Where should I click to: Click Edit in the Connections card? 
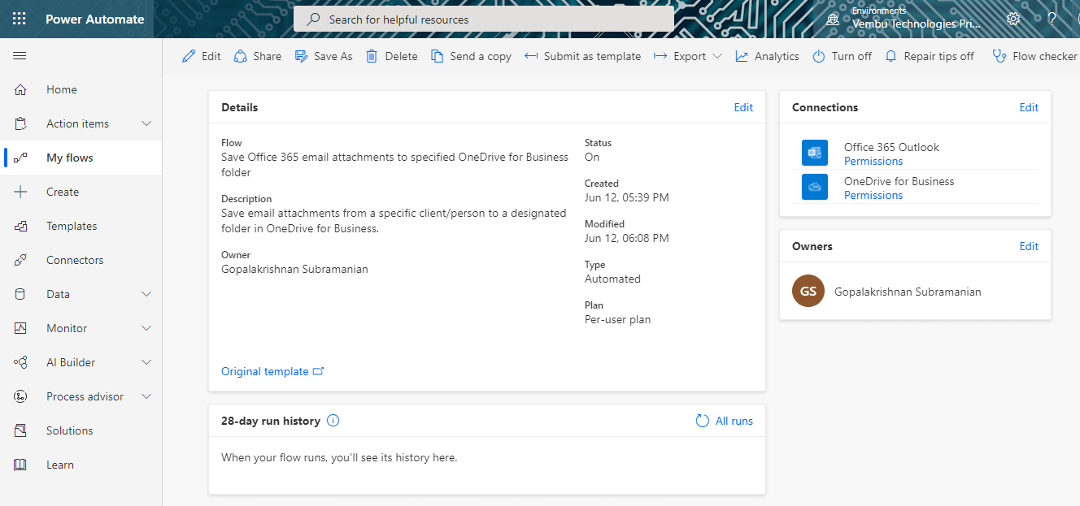point(1029,107)
